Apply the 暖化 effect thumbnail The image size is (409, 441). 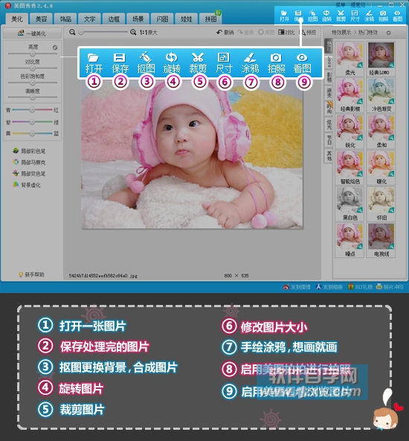[x=381, y=167]
